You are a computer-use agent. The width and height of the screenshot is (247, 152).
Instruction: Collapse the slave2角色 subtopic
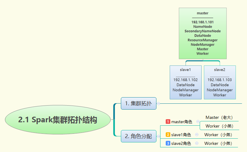pyautogui.click(x=197, y=143)
